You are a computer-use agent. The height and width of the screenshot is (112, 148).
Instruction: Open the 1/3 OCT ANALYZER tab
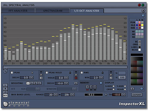tap(86, 11)
